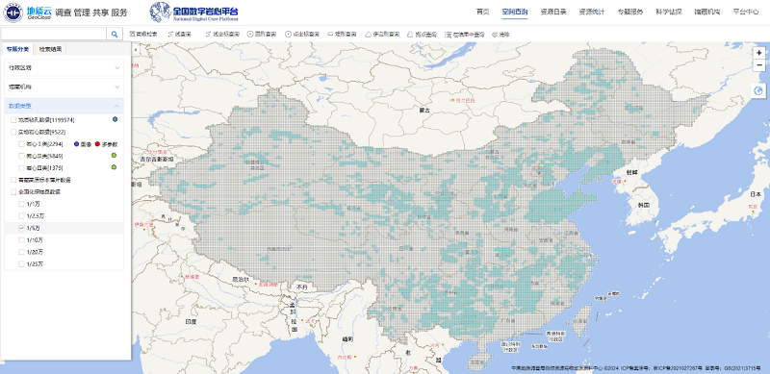Screen dimensions: 770x374
Task: Click the blue magnifier search icon
Action: tap(115, 34)
